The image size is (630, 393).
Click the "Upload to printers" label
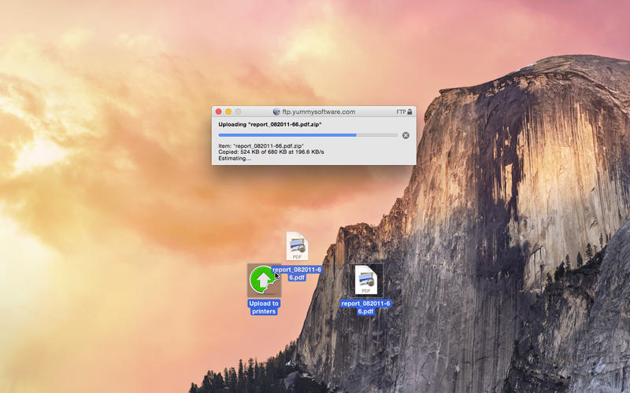[x=264, y=307]
